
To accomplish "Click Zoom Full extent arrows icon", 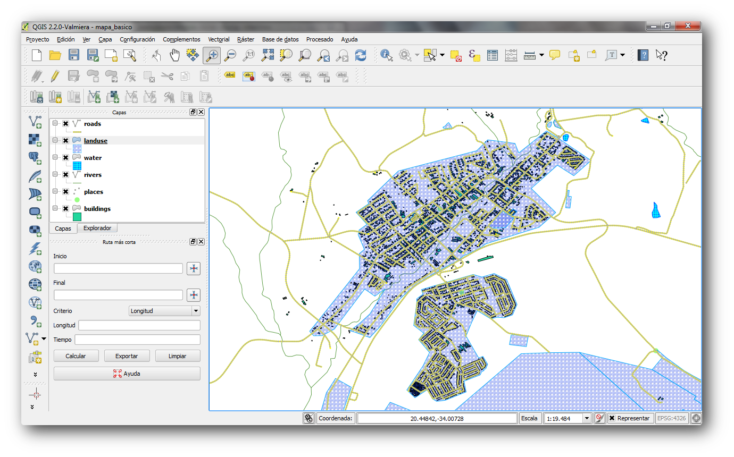I will click(268, 55).
